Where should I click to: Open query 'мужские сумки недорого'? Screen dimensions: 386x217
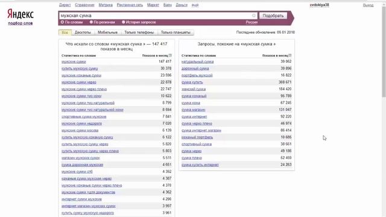click(81, 124)
